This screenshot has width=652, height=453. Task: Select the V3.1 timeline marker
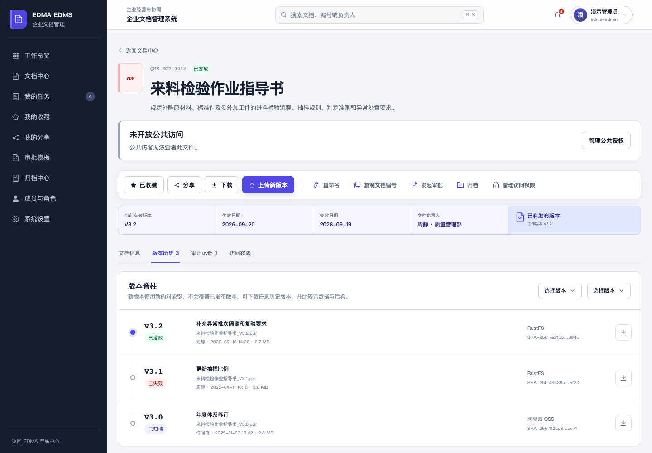pos(133,377)
